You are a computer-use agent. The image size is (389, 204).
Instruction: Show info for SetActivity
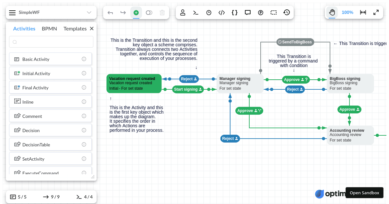pos(84,159)
